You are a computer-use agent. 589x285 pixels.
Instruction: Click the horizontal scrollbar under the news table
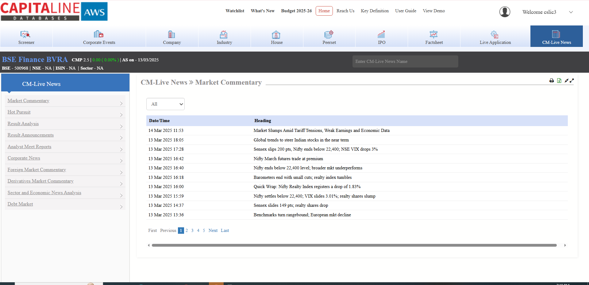354,245
